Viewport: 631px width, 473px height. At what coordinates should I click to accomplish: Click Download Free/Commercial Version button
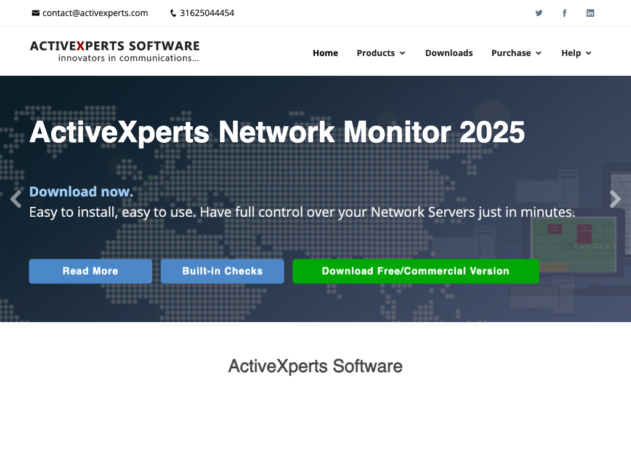(416, 271)
